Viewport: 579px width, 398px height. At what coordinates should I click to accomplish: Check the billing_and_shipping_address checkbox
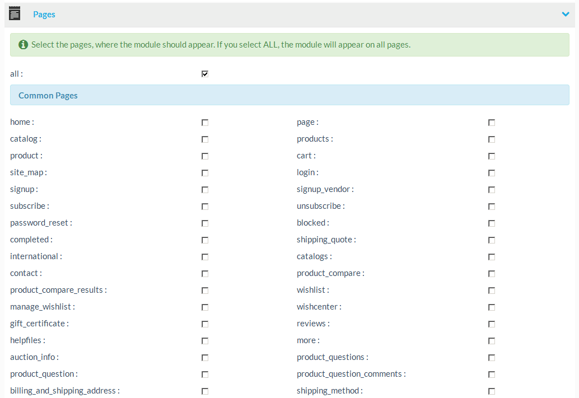click(205, 391)
